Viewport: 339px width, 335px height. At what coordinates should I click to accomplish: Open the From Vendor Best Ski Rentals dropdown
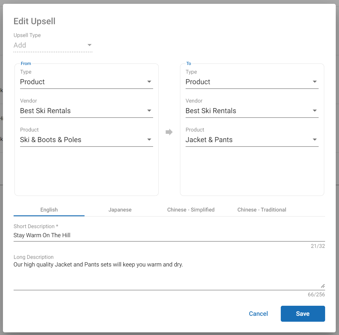(x=86, y=111)
